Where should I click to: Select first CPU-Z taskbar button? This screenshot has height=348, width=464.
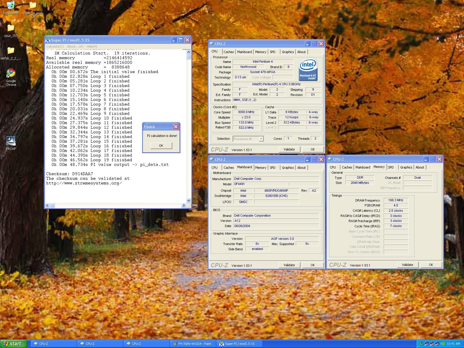[x=53, y=344]
